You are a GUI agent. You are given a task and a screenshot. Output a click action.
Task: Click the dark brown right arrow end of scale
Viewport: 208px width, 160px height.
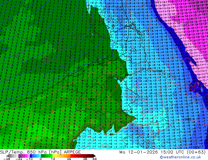(x=94, y=156)
